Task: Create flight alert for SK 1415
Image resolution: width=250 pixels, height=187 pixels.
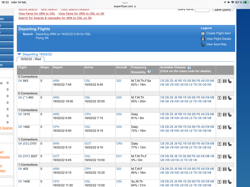Action: tap(219, 115)
